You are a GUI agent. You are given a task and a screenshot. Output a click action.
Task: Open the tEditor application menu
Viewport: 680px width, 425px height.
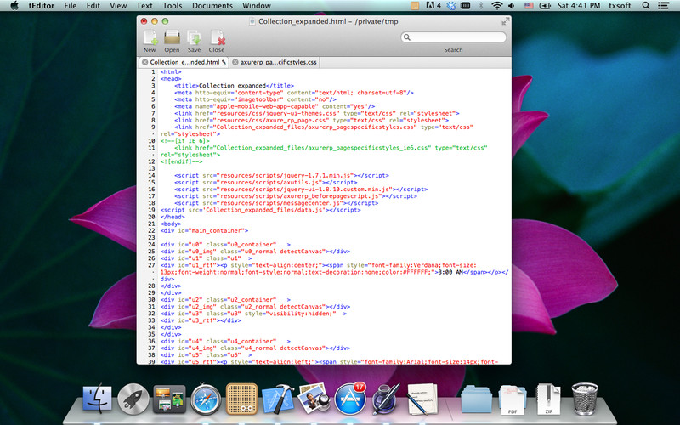42,6
